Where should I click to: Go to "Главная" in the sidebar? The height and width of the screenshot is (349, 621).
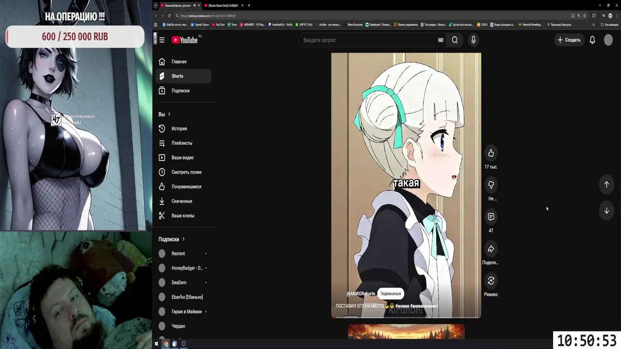click(x=183, y=62)
